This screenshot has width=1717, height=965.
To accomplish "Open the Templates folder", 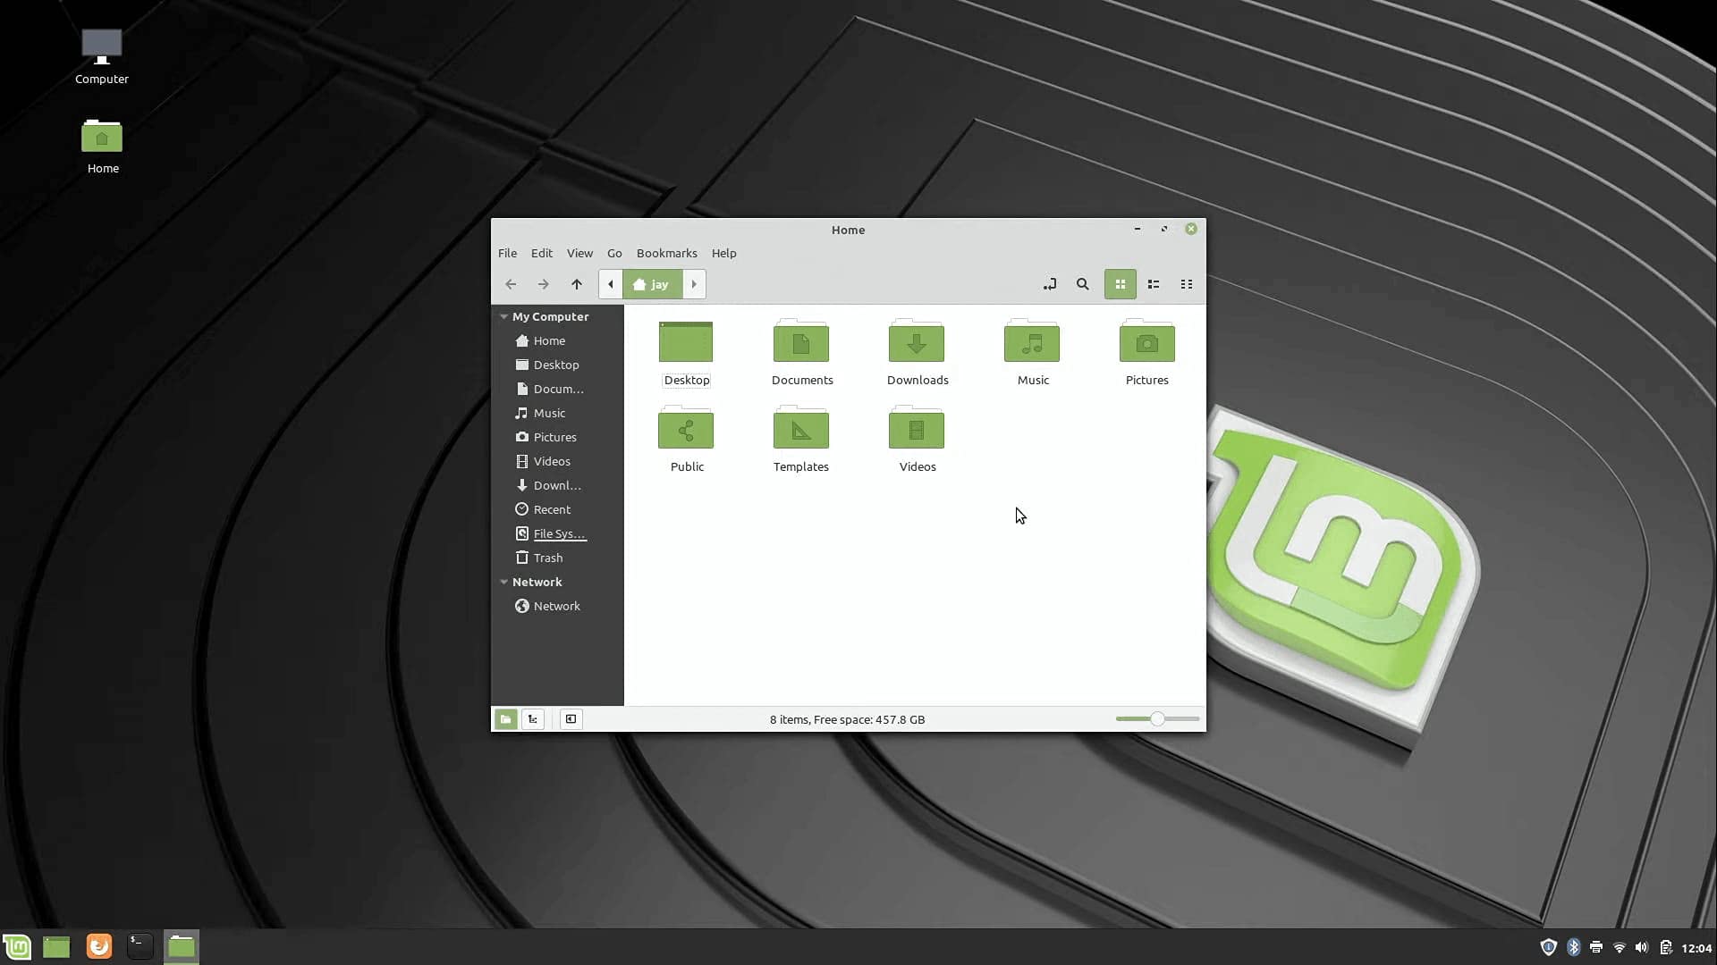I will click(800, 431).
